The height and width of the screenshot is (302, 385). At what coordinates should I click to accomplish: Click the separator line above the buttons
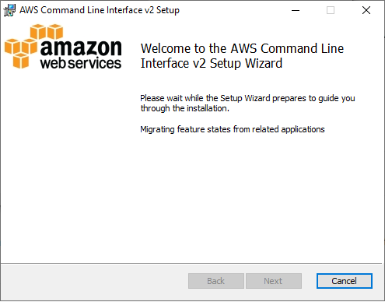point(191,264)
